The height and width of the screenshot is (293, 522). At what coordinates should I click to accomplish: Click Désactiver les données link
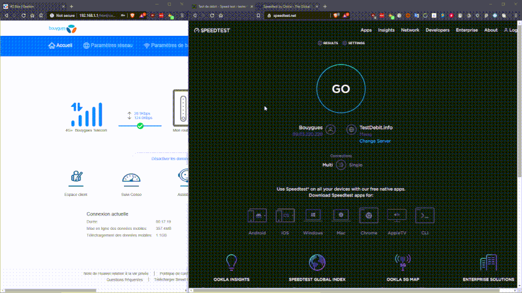170,159
